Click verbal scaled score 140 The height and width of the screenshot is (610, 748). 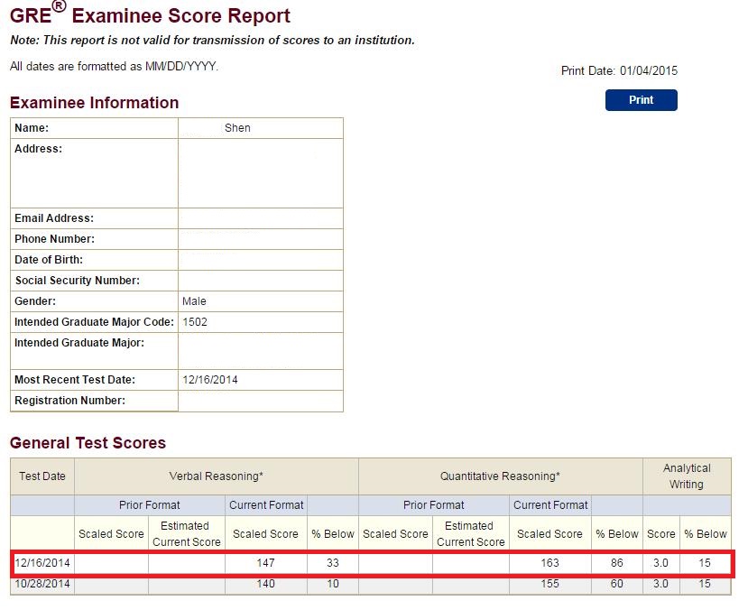265,584
